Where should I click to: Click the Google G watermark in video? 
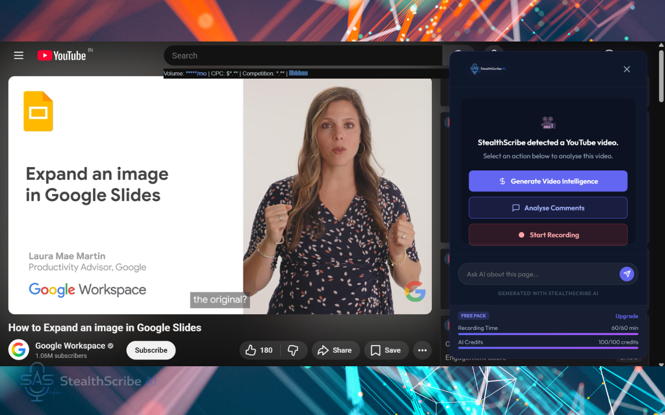(415, 291)
